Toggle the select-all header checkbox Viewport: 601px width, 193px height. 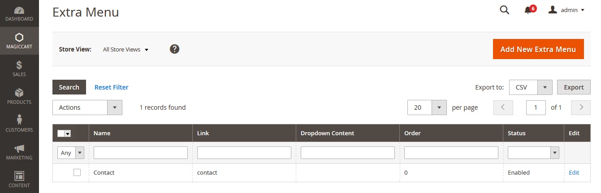tap(61, 133)
